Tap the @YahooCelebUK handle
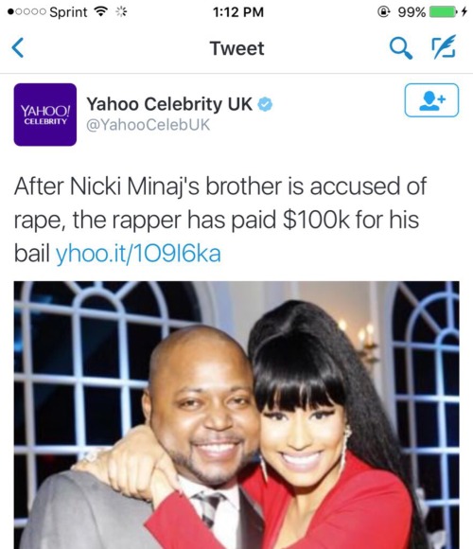Viewport: 473px width, 549px height. click(149, 125)
